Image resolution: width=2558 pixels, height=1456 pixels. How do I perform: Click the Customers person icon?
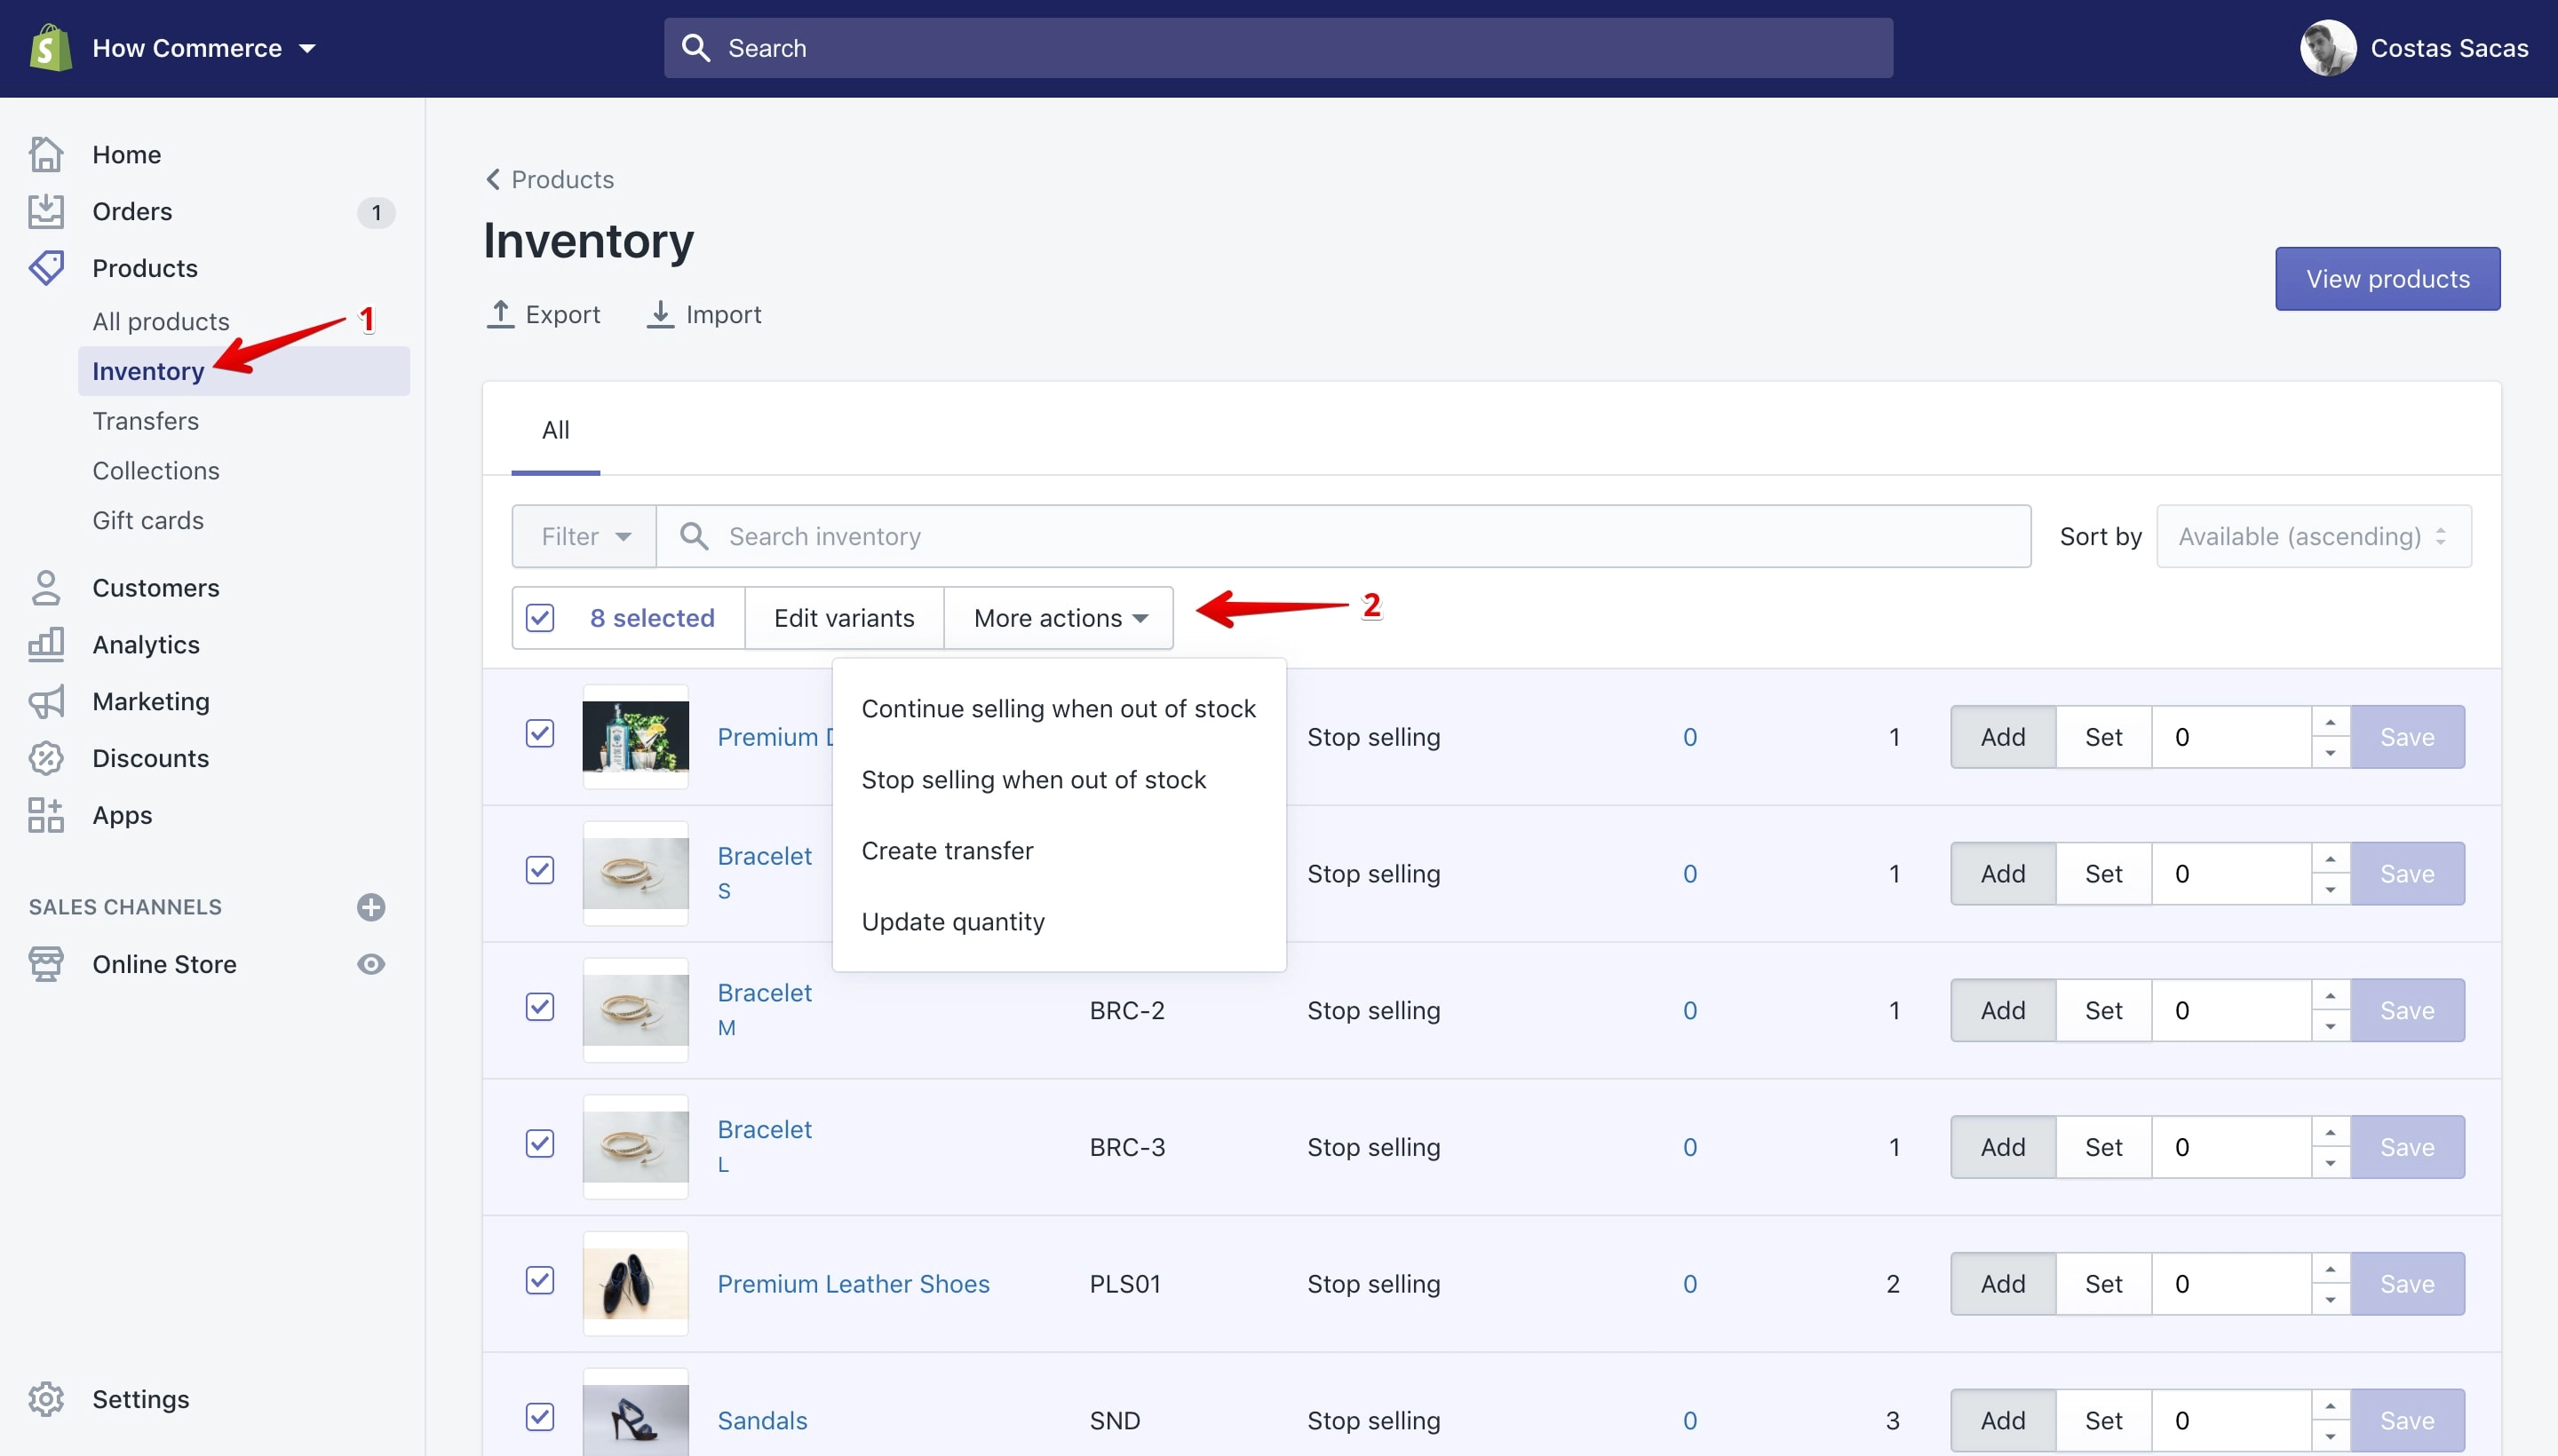(46, 588)
